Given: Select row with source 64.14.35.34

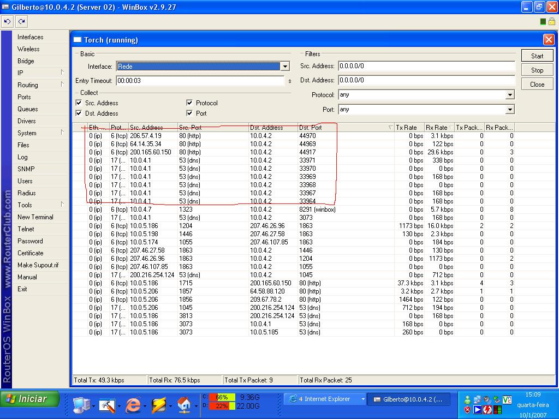Looking at the screenshot, I should point(293,144).
